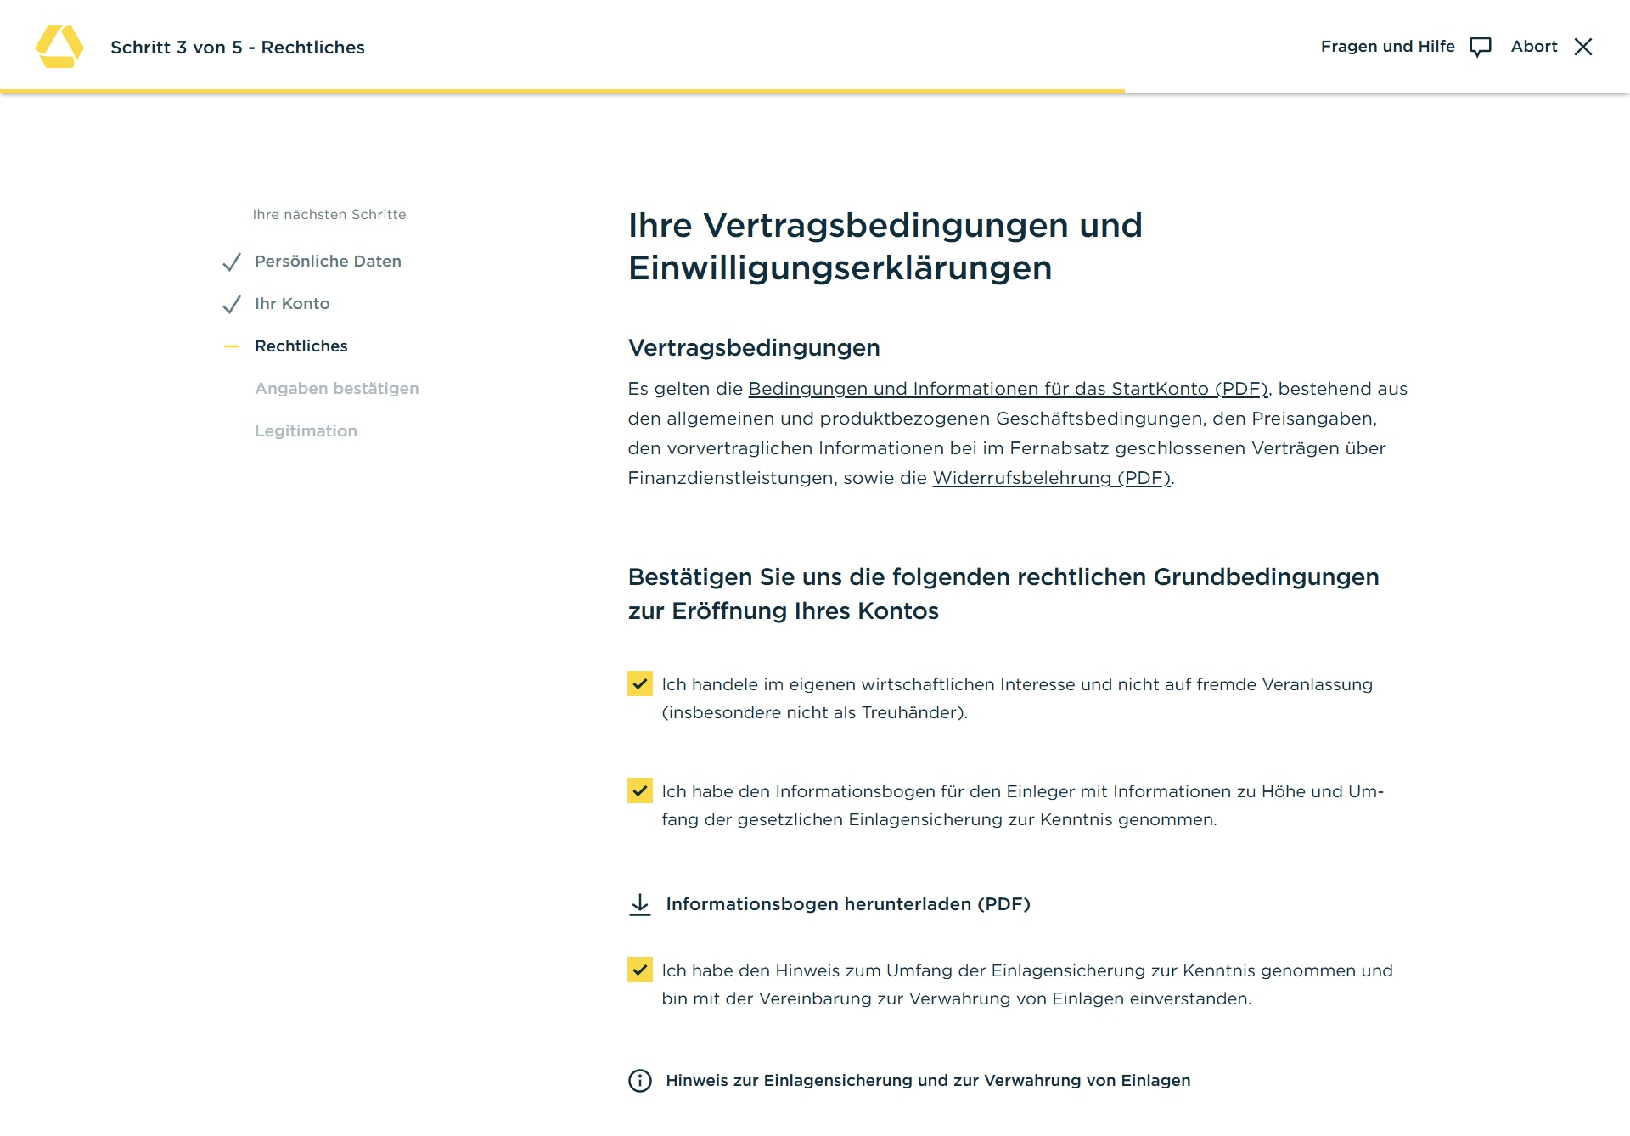
Task: Expand Hinweis zur Einlagensicherung und Verwahrung
Action: (x=927, y=1081)
